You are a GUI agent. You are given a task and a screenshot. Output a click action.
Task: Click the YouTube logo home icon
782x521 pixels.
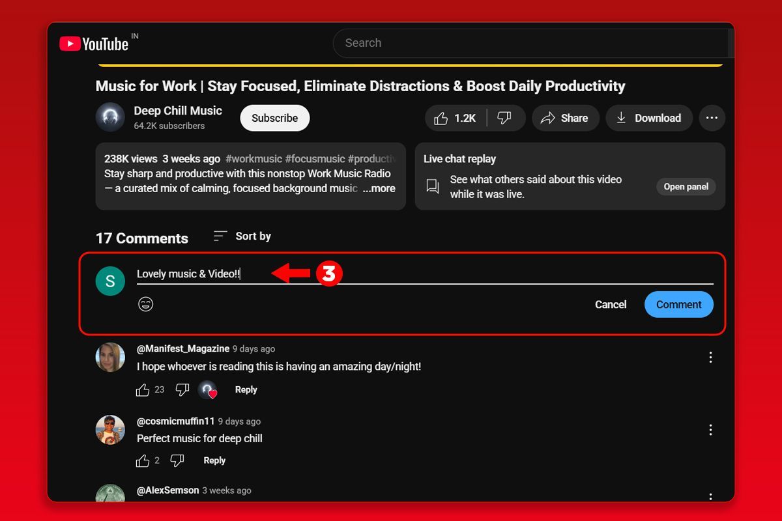tap(93, 44)
